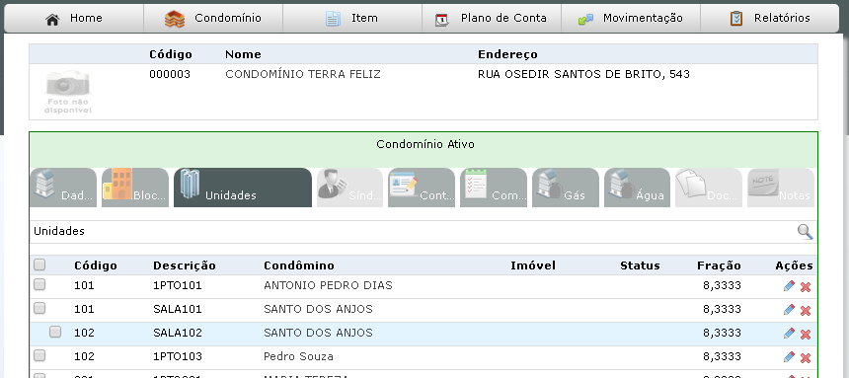Check the box for unit 1PTO103

[39, 356]
